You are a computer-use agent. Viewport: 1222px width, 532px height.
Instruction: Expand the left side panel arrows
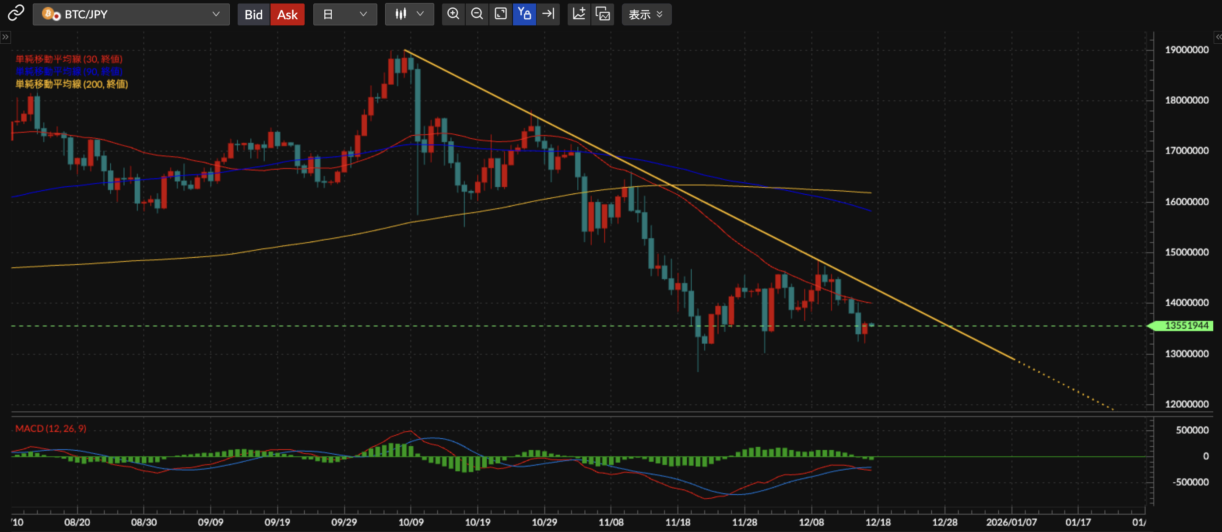(x=5, y=37)
